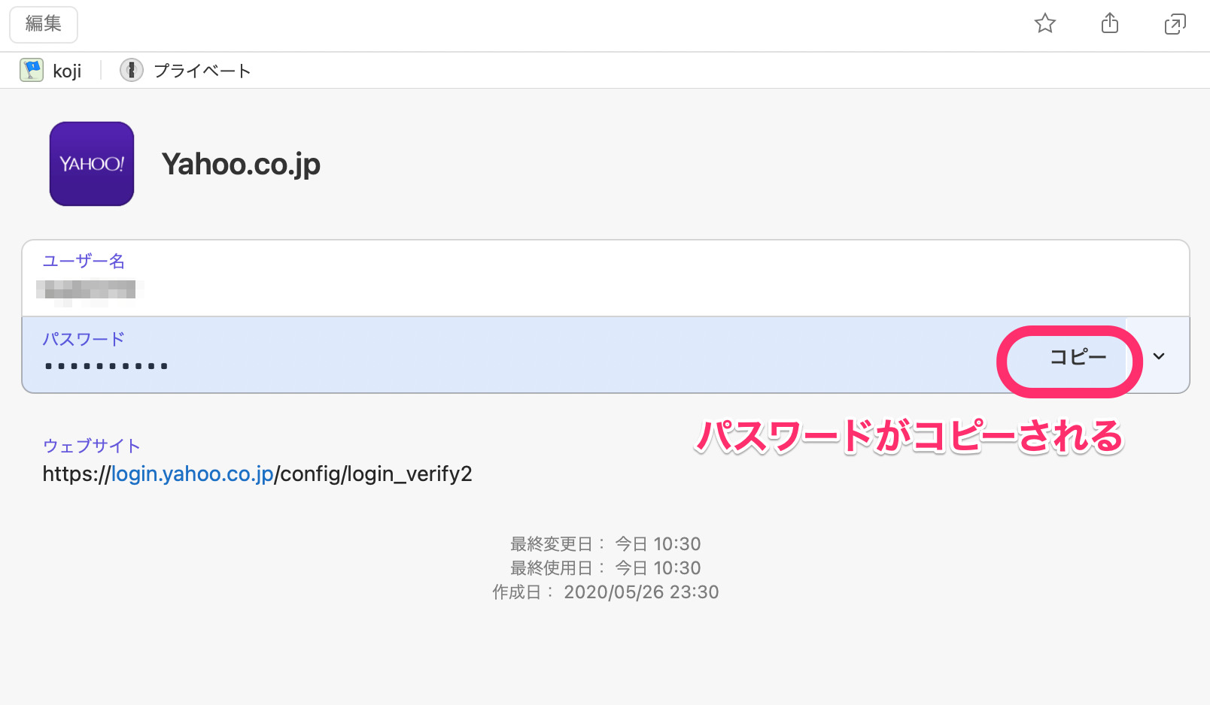Click the パスワード label
The width and height of the screenshot is (1210, 705).
click(x=84, y=339)
